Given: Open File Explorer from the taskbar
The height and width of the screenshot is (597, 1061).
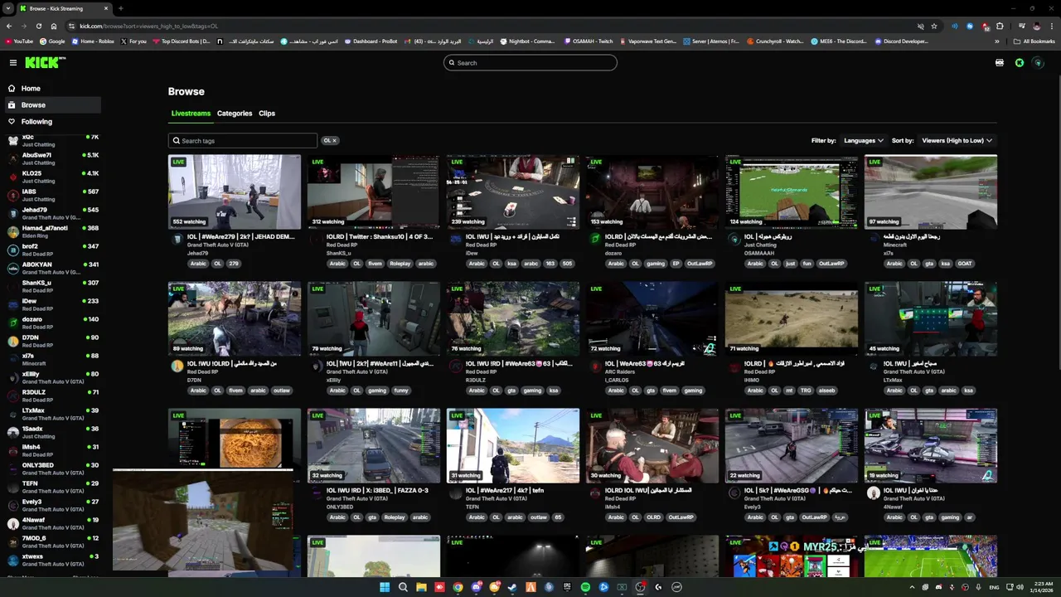Looking at the screenshot, I should 421,587.
